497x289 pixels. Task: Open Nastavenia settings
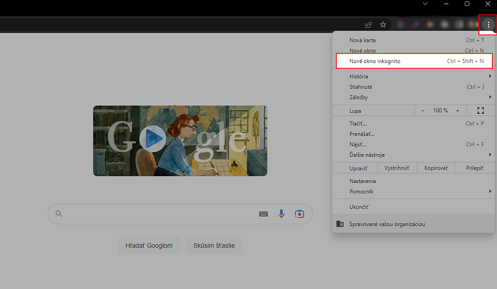tap(413, 181)
